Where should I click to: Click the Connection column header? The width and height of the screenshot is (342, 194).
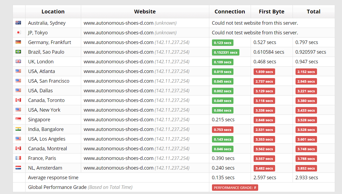230,12
